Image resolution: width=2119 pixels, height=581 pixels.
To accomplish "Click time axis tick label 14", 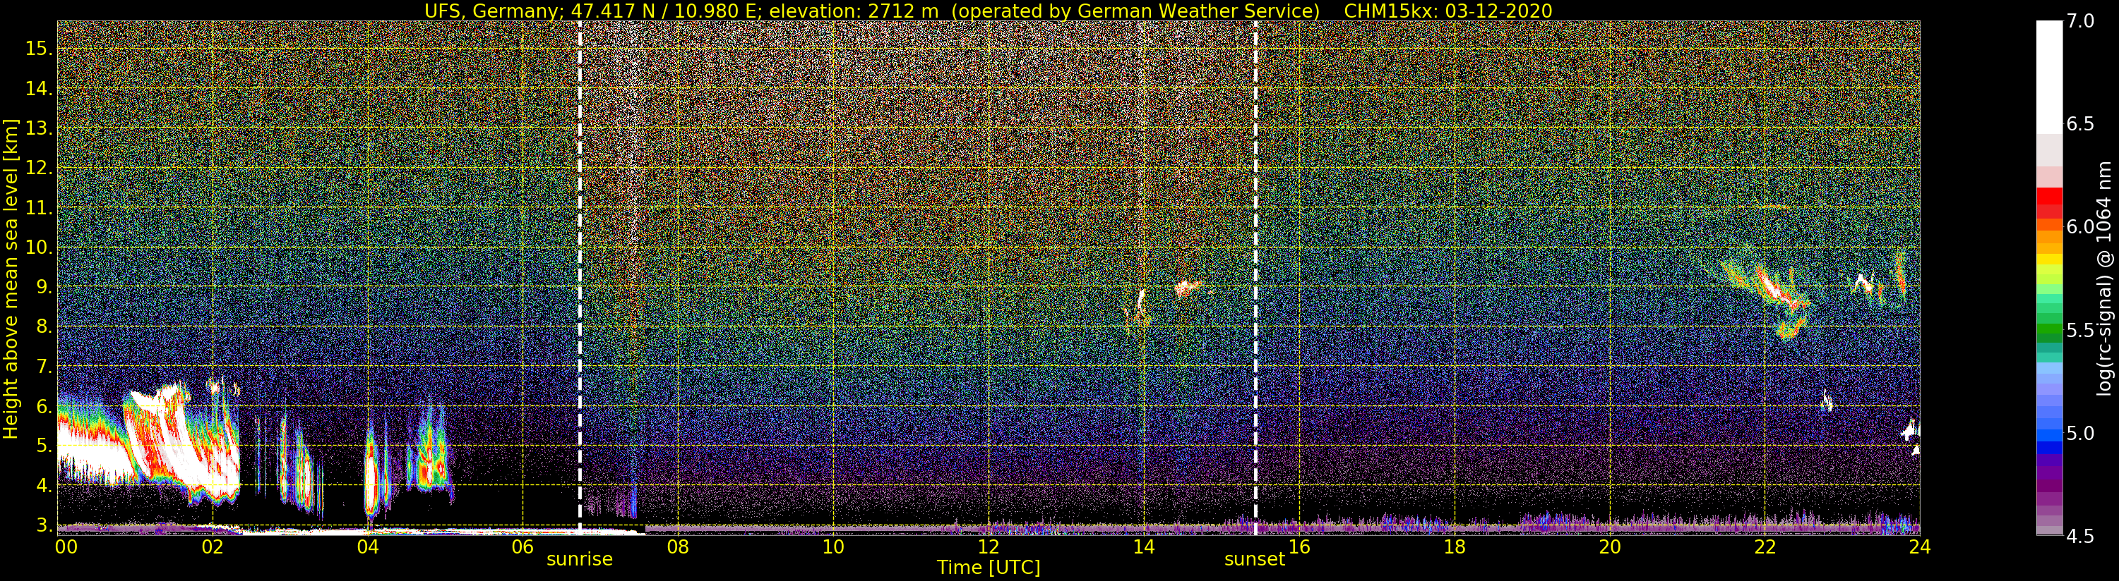I will [1143, 546].
